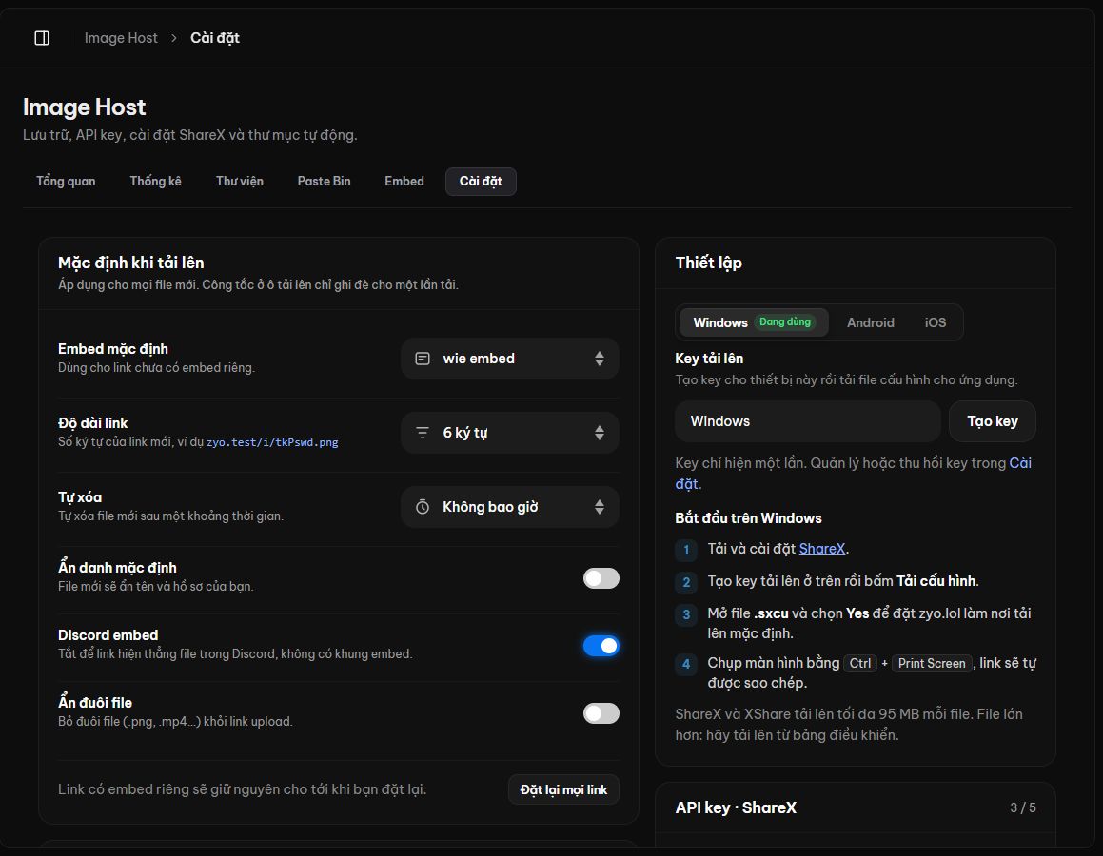
Task: Select the Cài đặt tab
Action: click(482, 182)
